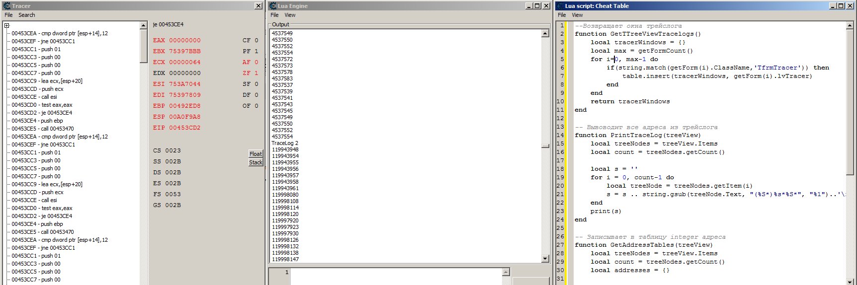The height and width of the screenshot is (285, 857).
Task: Click the SS 002B segment register
Action: 167,161
